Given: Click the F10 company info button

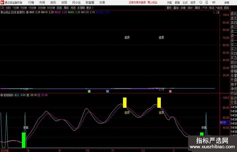Looking at the screenshot, I should 205,8.
